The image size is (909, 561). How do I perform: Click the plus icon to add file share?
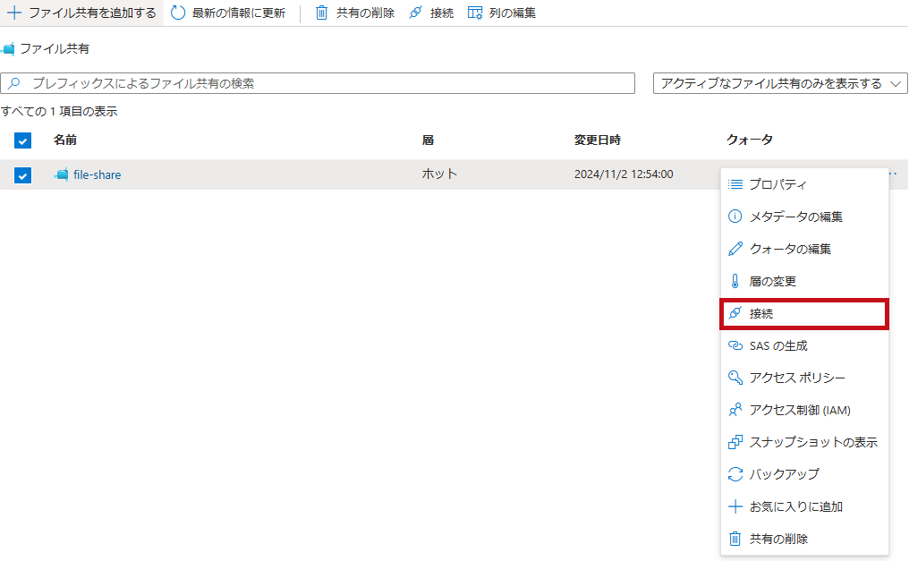click(14, 13)
